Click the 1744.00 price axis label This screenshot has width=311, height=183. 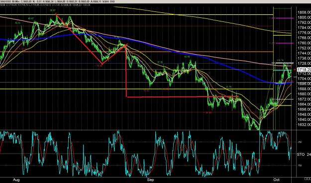click(x=304, y=53)
